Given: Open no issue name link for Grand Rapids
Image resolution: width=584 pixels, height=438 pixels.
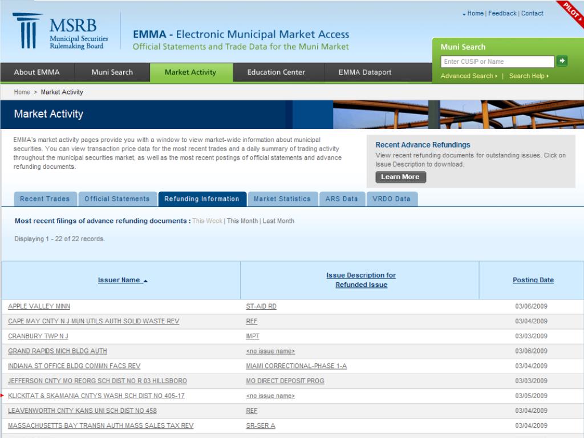Looking at the screenshot, I should (270, 351).
